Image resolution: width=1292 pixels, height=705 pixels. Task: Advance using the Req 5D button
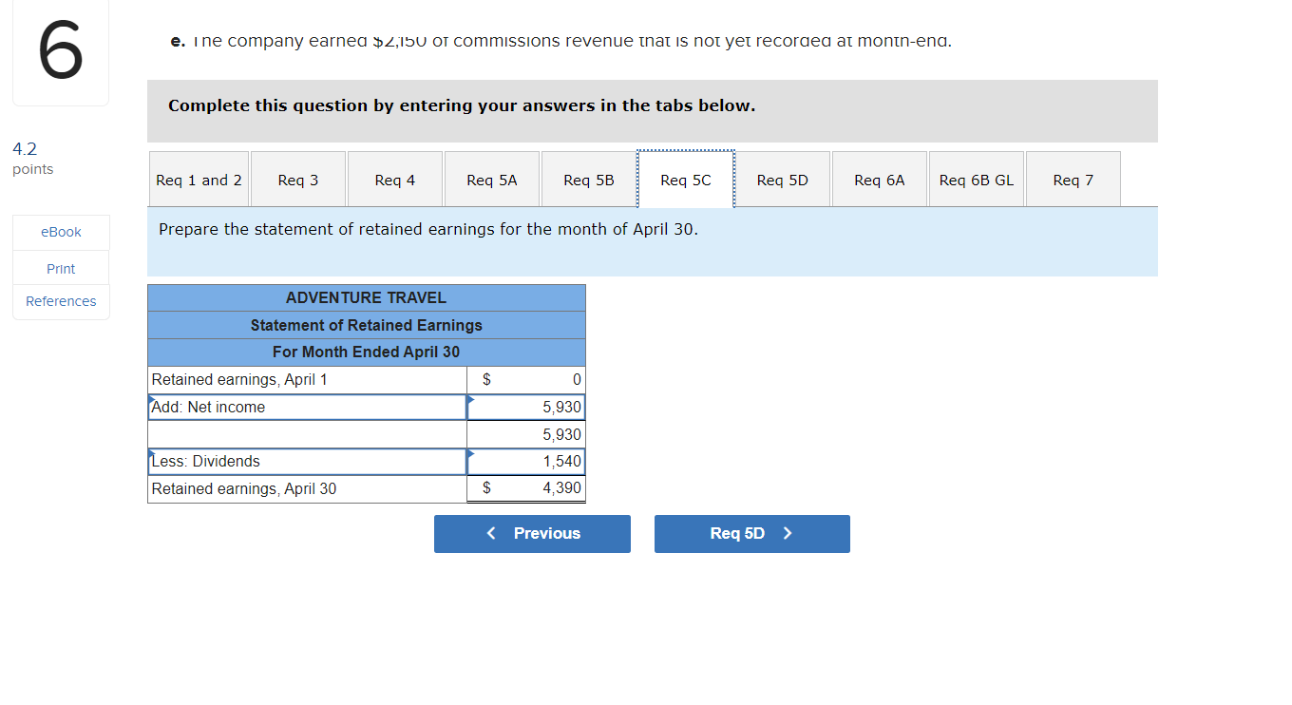pyautogui.click(x=751, y=533)
